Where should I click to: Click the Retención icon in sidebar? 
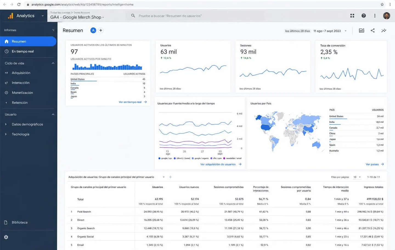[x=6, y=103]
